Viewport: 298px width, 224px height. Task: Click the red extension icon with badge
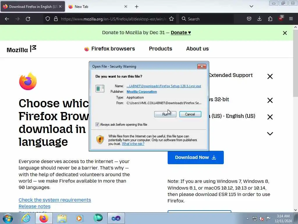(281, 18)
